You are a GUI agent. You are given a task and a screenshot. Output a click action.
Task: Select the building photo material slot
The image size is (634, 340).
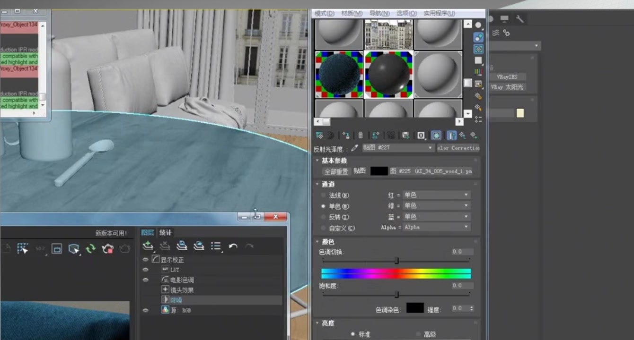(389, 34)
